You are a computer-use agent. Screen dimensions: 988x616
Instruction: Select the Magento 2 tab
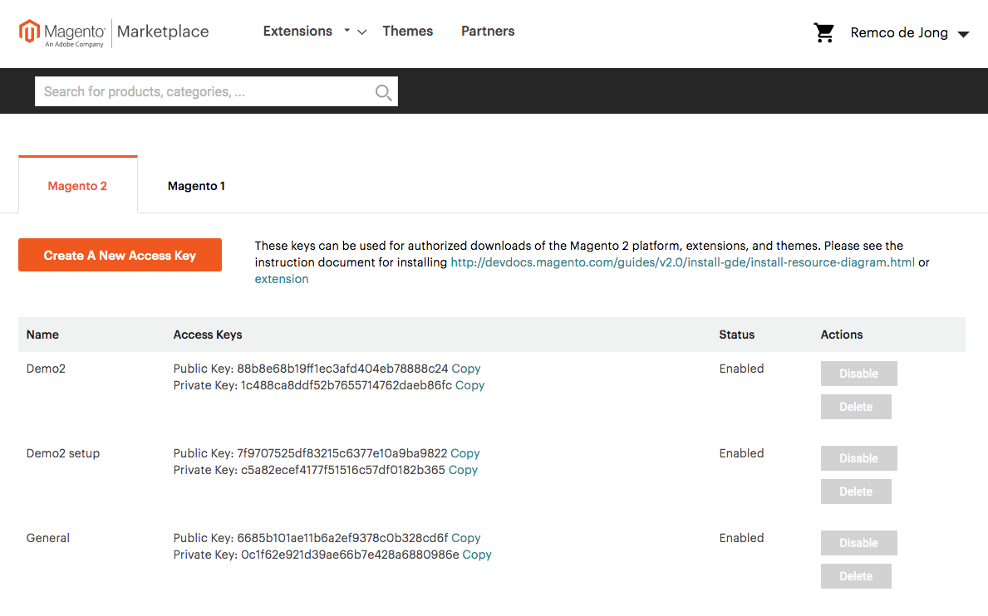(x=77, y=185)
